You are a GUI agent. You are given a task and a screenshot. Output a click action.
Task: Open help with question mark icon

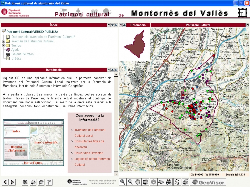(49, 182)
